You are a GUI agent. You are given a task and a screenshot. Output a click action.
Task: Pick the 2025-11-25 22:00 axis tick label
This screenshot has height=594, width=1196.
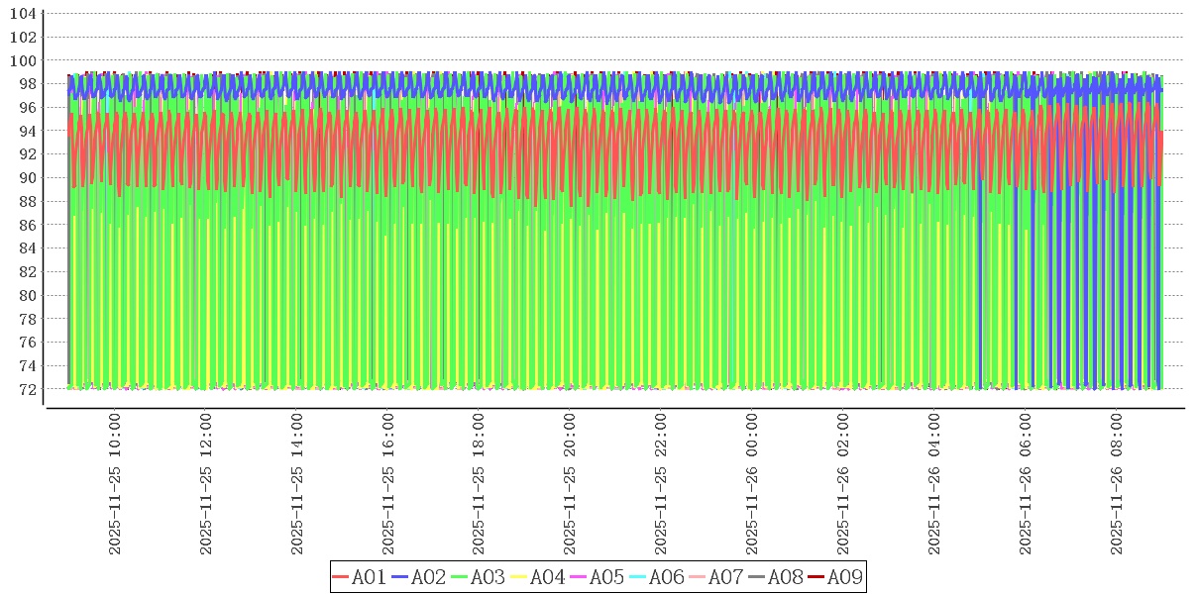click(661, 485)
